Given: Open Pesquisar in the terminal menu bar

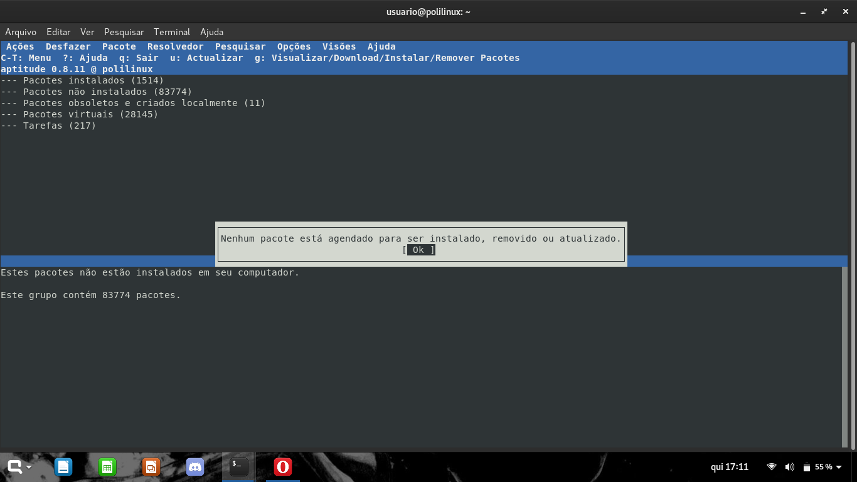Looking at the screenshot, I should pos(124,32).
